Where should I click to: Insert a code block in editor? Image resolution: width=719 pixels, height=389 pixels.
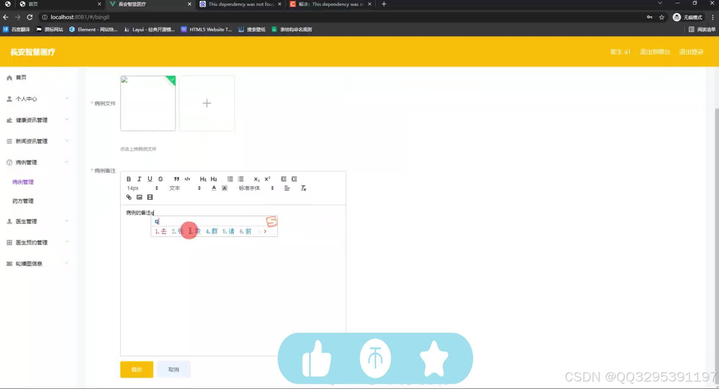[x=187, y=179]
